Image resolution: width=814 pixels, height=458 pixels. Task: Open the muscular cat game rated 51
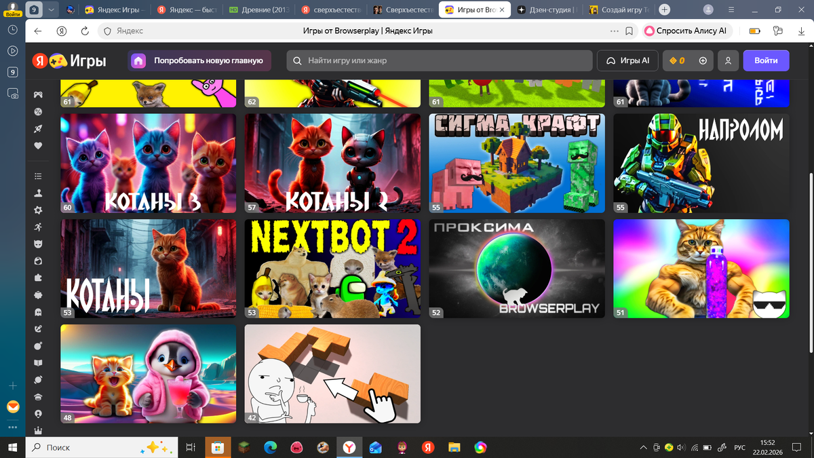(x=701, y=269)
